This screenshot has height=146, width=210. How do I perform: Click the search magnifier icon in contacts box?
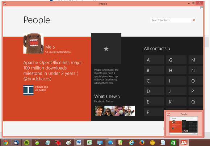194,20
